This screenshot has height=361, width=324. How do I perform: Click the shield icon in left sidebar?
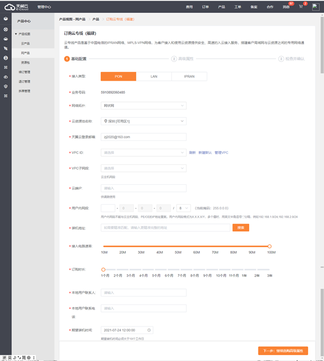(x=6, y=87)
